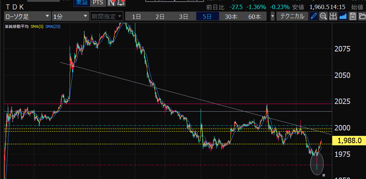Select the 60本 range button

point(254,16)
